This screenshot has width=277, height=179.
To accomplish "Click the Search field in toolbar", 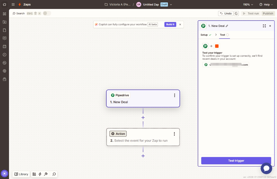I will pyautogui.click(x=19, y=14).
